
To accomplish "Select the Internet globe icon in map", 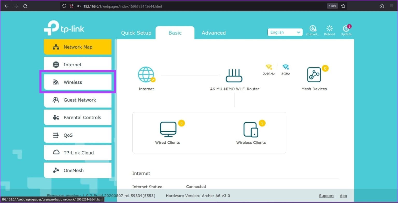I will [146, 75].
